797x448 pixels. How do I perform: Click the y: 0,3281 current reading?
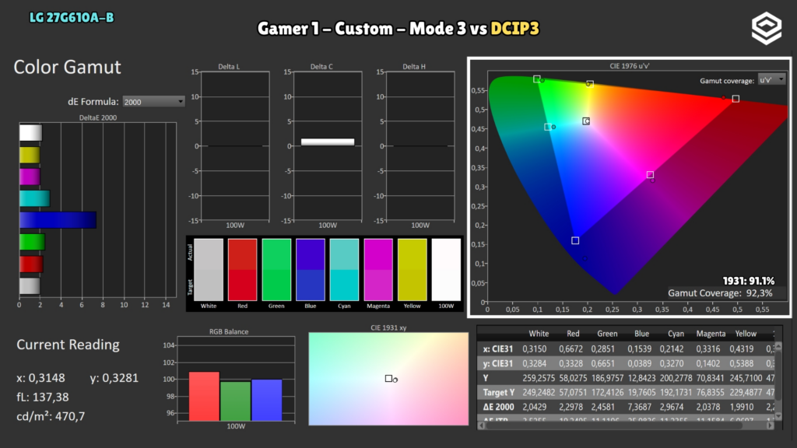[x=114, y=378]
